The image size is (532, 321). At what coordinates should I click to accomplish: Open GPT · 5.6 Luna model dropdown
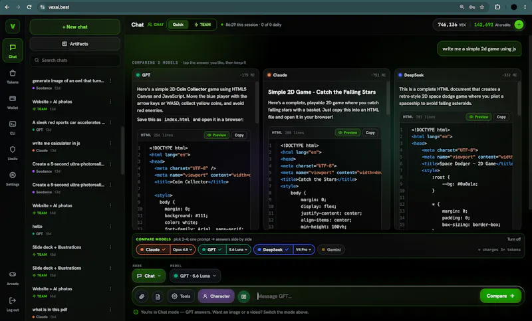195,276
